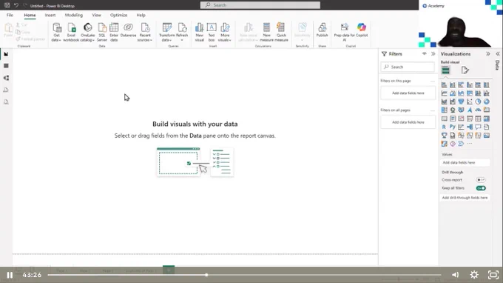The width and height of the screenshot is (503, 283).
Task: Open video player settings gear
Action: pyautogui.click(x=474, y=275)
